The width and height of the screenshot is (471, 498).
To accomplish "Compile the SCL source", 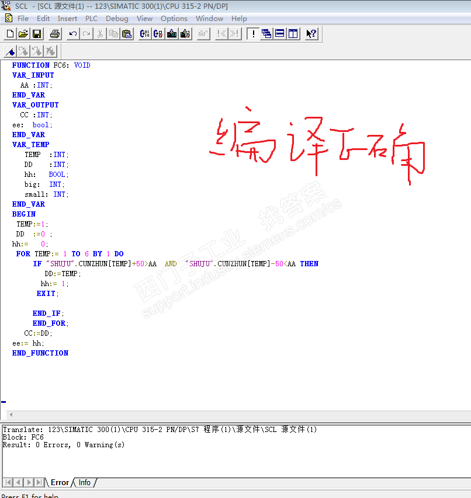I will click(x=144, y=34).
